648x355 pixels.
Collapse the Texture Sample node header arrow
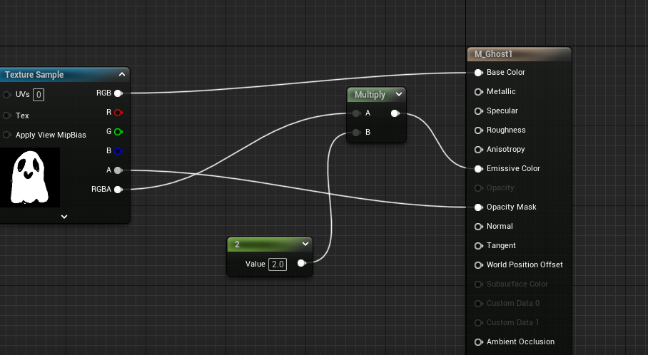click(x=122, y=74)
